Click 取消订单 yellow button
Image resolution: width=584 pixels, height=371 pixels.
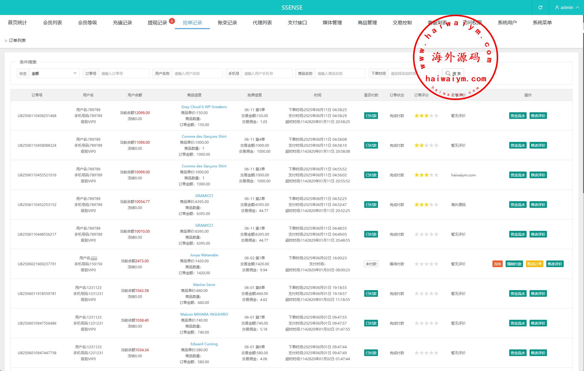534,264
